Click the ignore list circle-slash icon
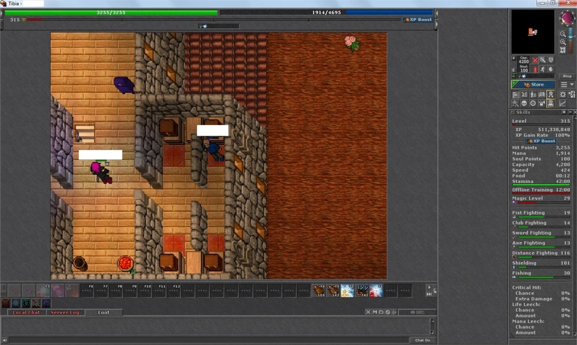This screenshot has height=345, width=577. pyautogui.click(x=387, y=312)
